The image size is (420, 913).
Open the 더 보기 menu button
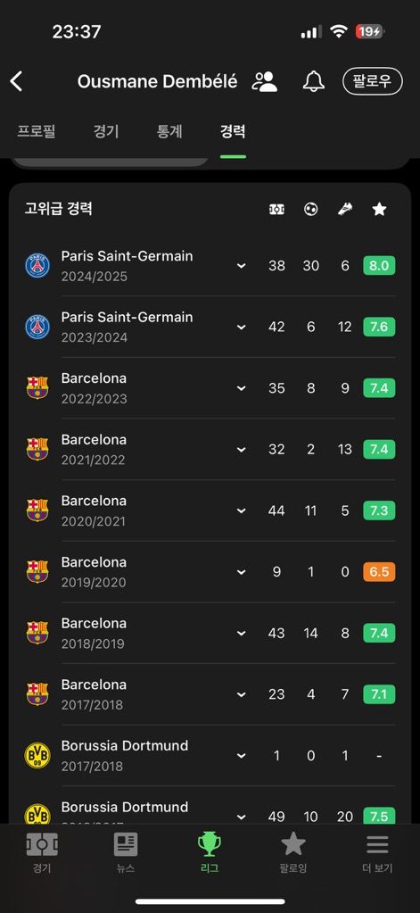tap(377, 853)
